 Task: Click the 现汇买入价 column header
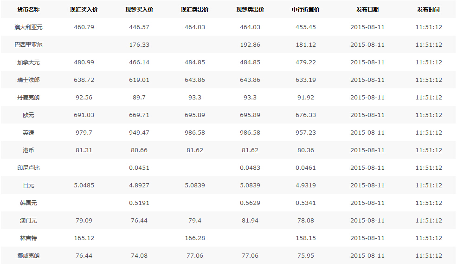[84, 10]
